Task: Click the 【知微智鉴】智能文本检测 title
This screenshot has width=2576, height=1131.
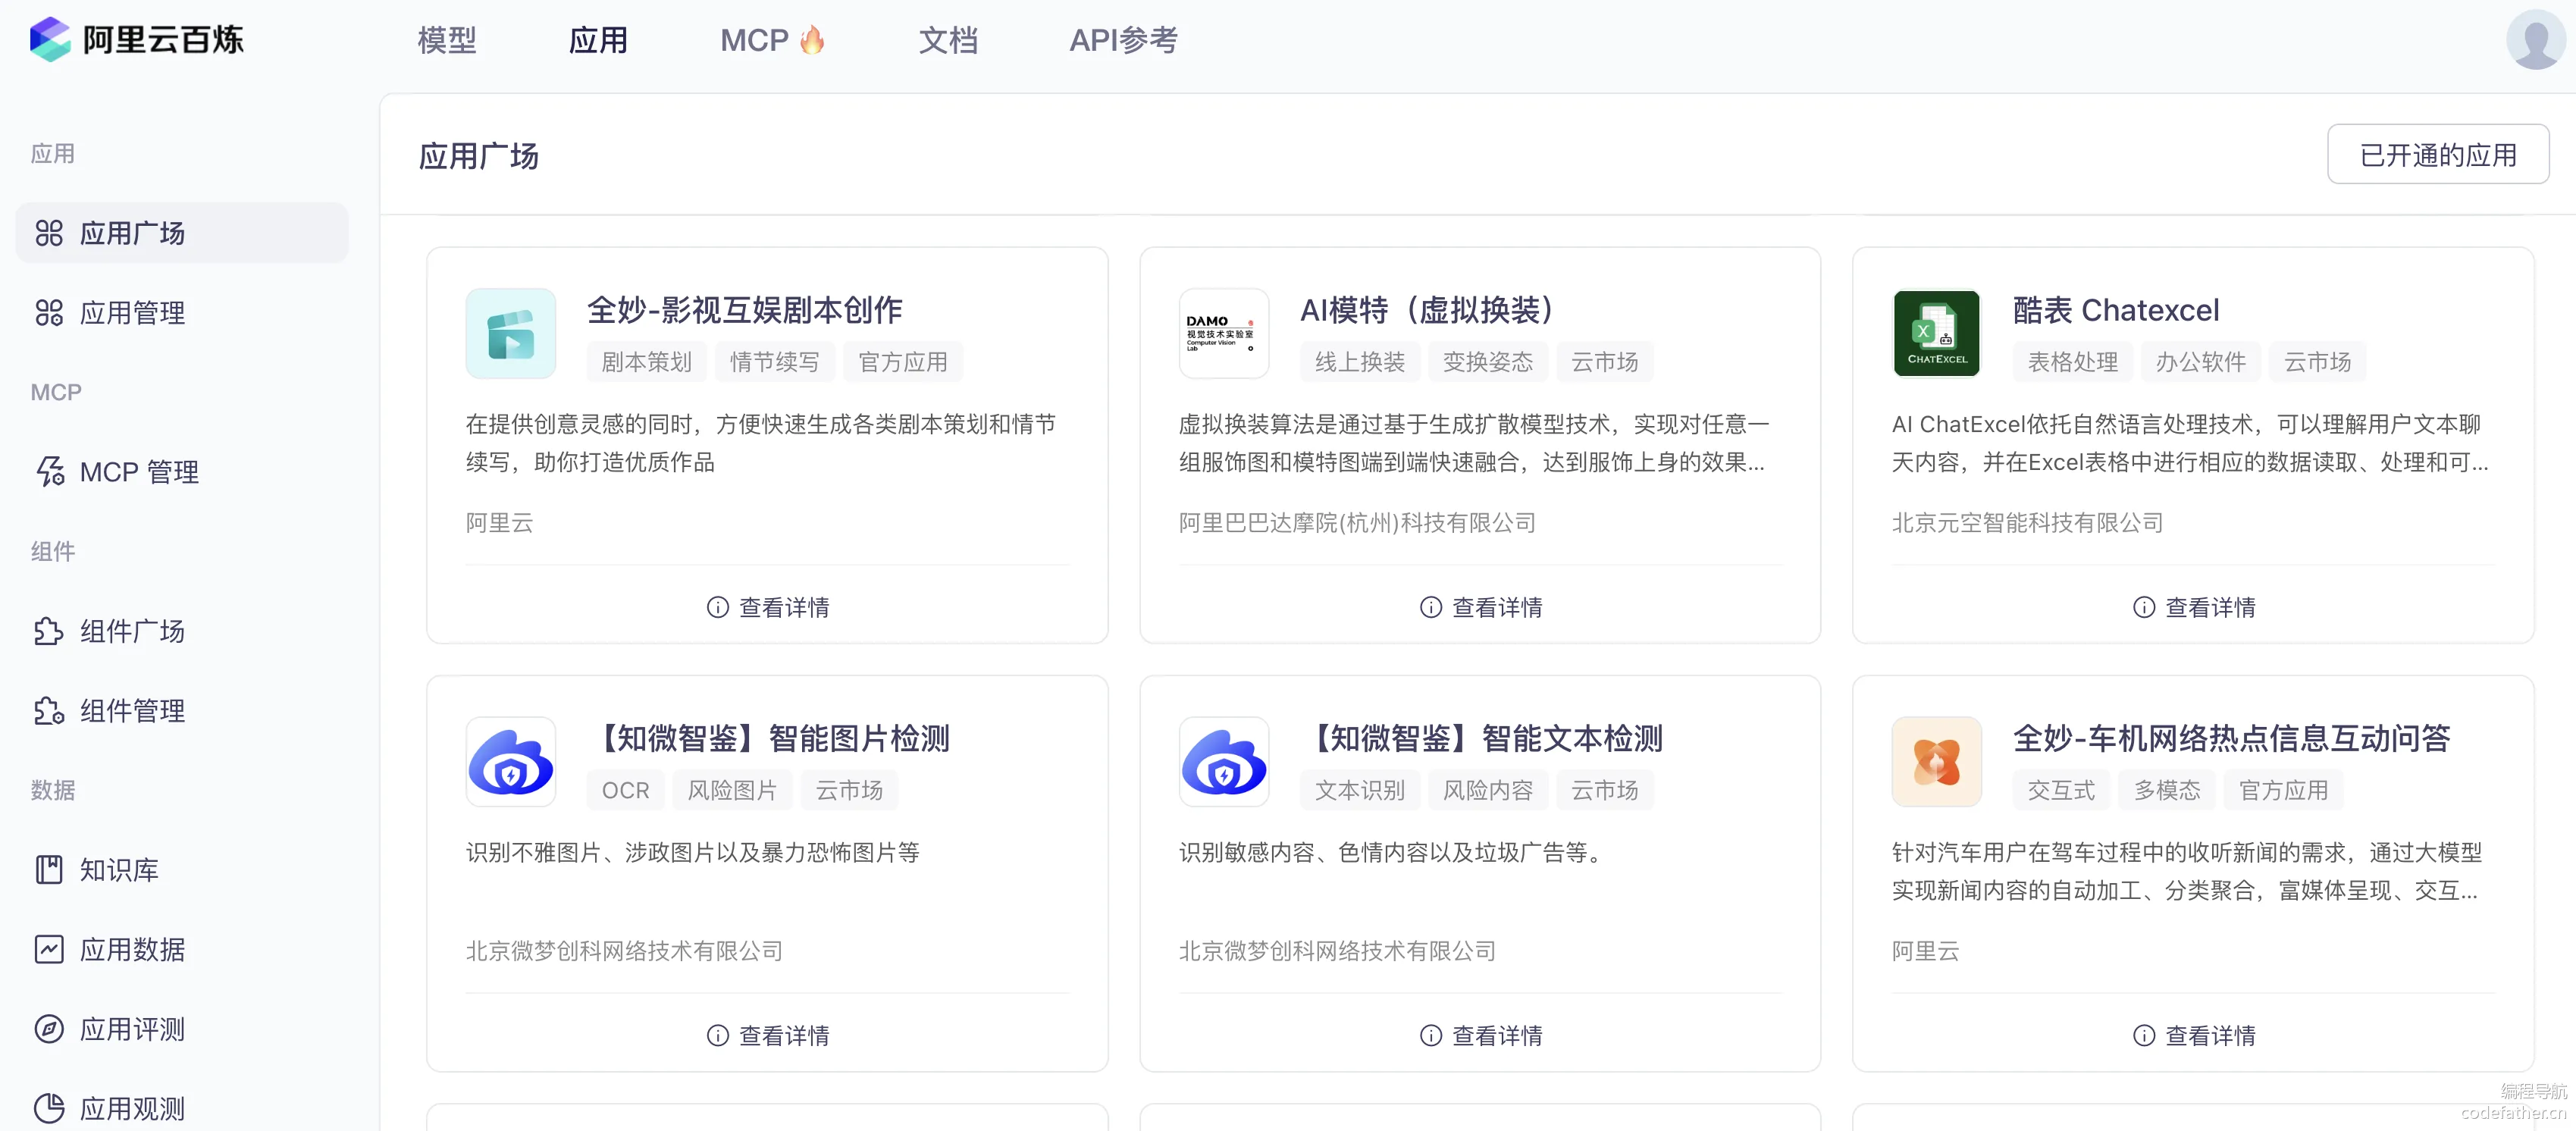Action: 1481,738
